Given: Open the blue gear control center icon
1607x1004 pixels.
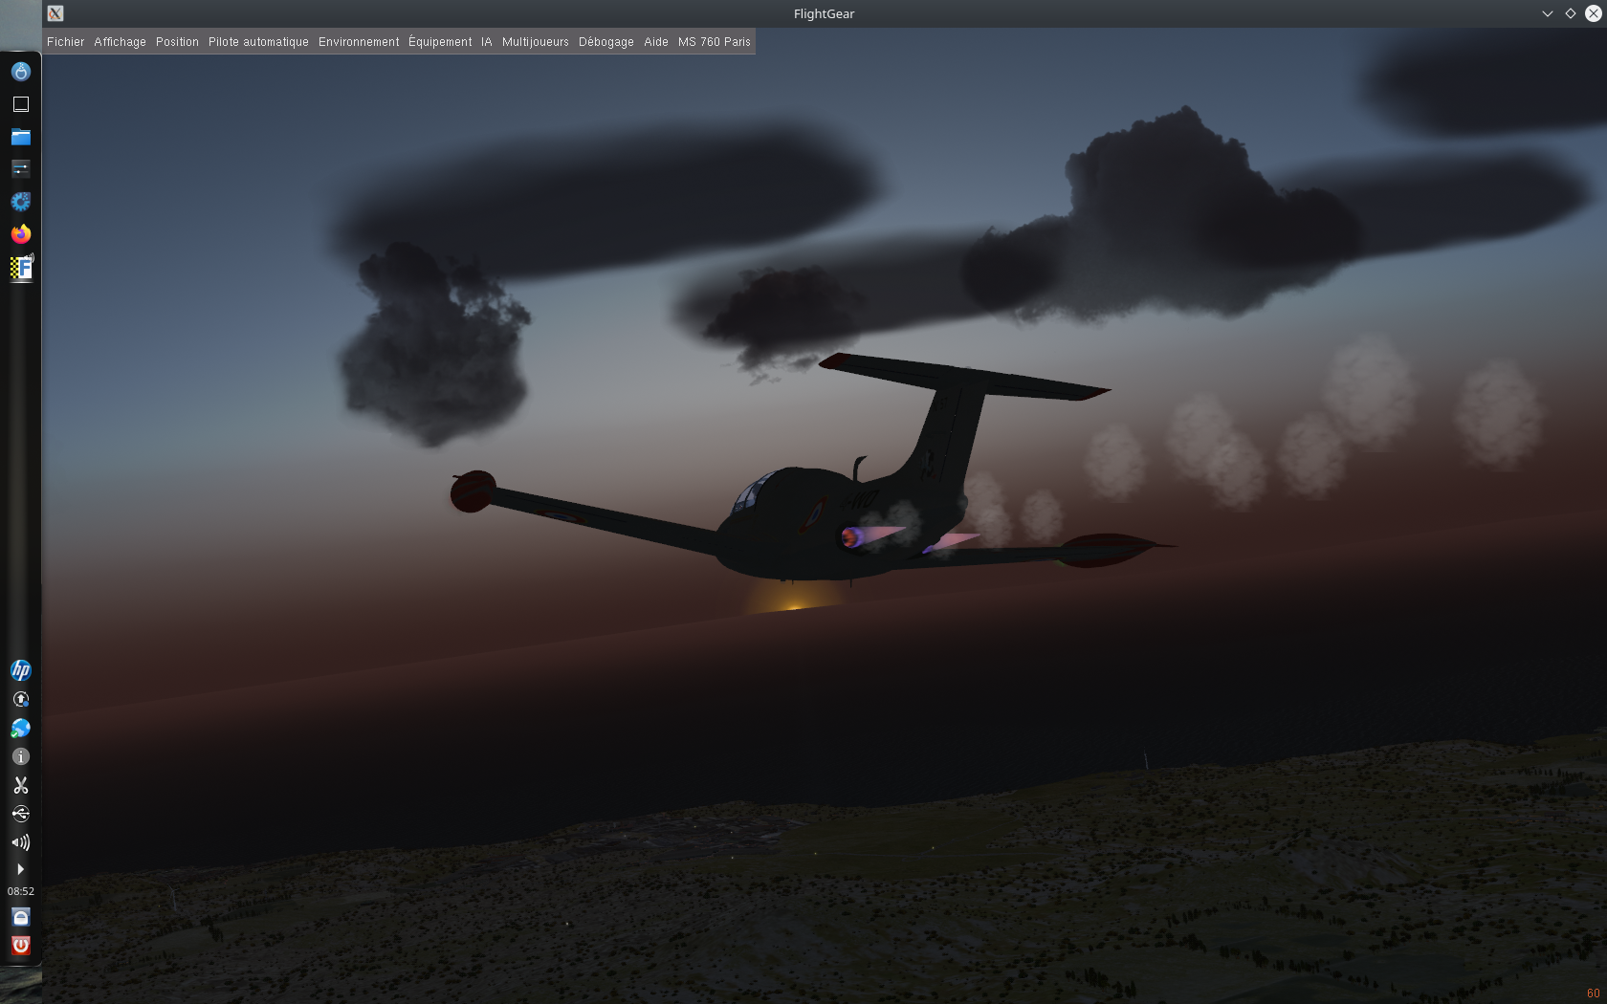Looking at the screenshot, I should coord(21,202).
